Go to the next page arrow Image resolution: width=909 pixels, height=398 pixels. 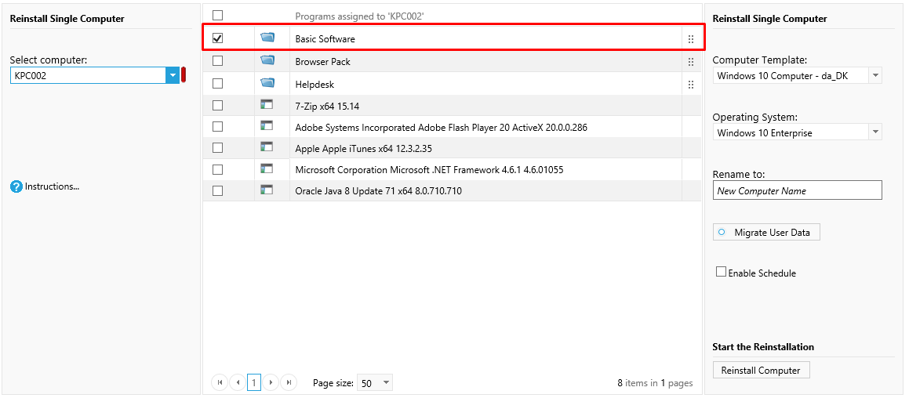coord(271,382)
